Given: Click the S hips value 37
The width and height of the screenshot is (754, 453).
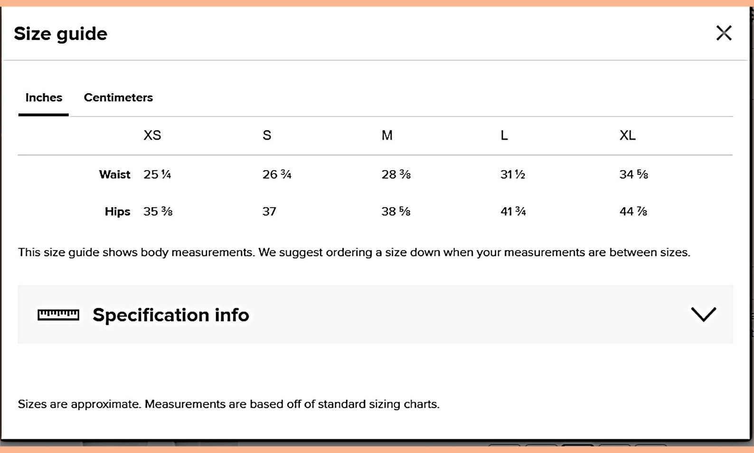Looking at the screenshot, I should point(269,212).
